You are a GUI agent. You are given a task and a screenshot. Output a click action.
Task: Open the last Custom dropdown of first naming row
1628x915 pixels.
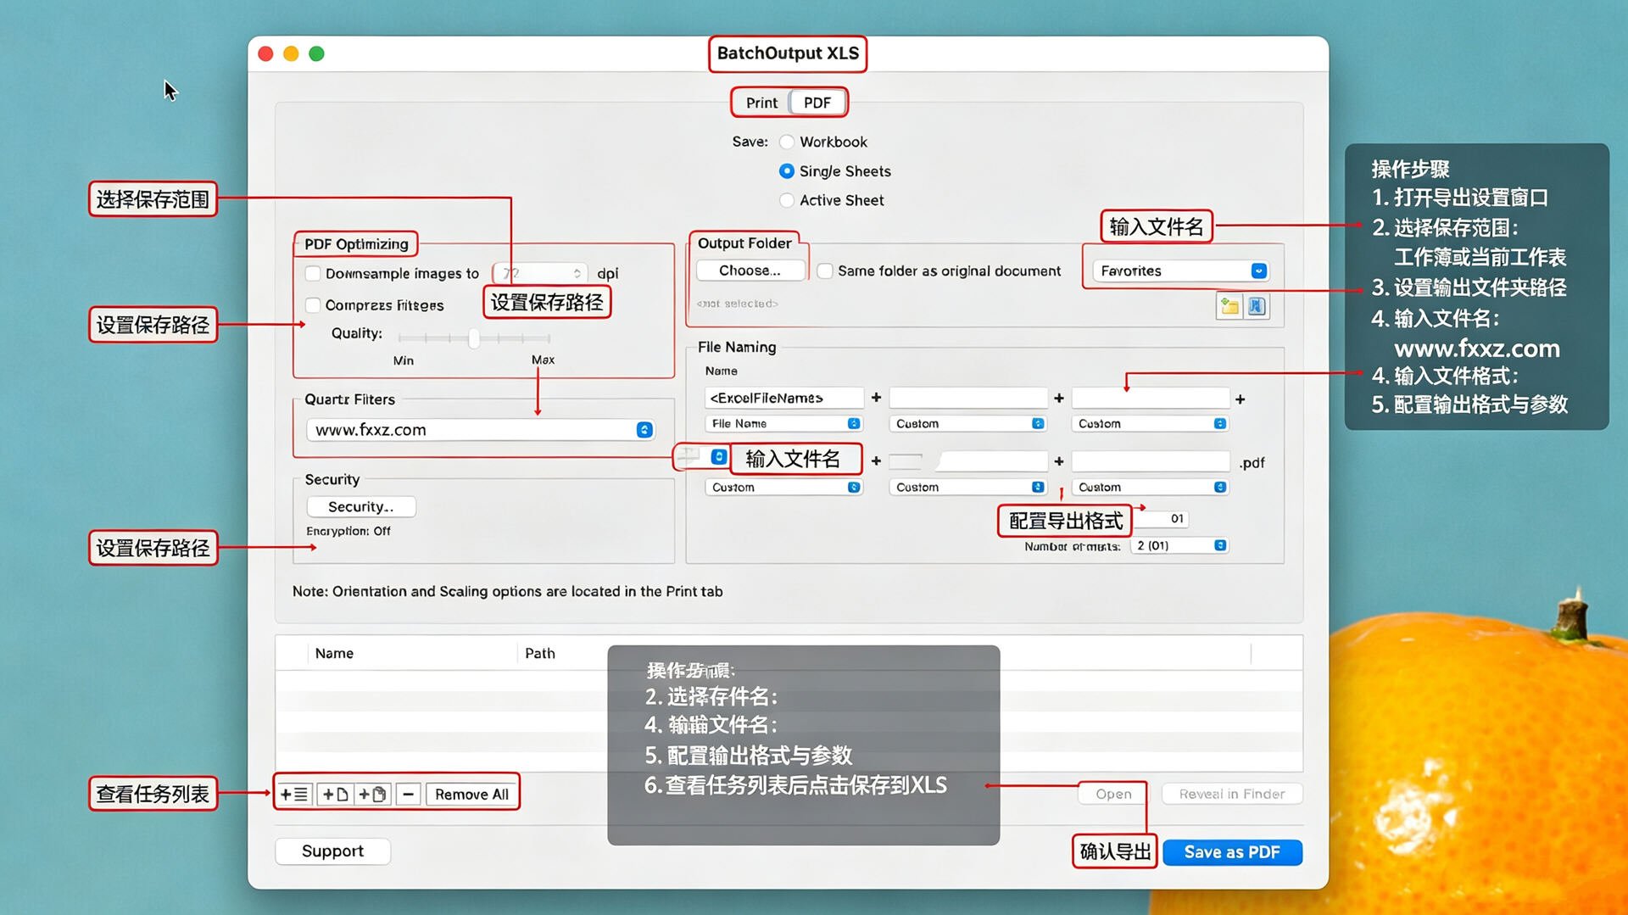[x=1151, y=423]
